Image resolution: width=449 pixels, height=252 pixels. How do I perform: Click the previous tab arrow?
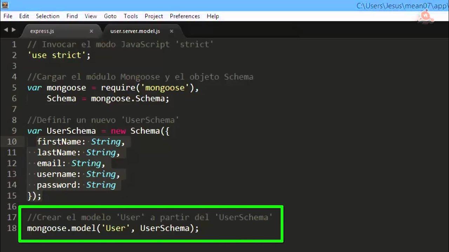6,30
